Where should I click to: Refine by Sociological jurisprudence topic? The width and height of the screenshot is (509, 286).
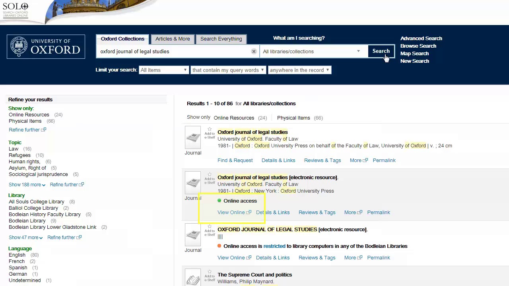(x=38, y=174)
